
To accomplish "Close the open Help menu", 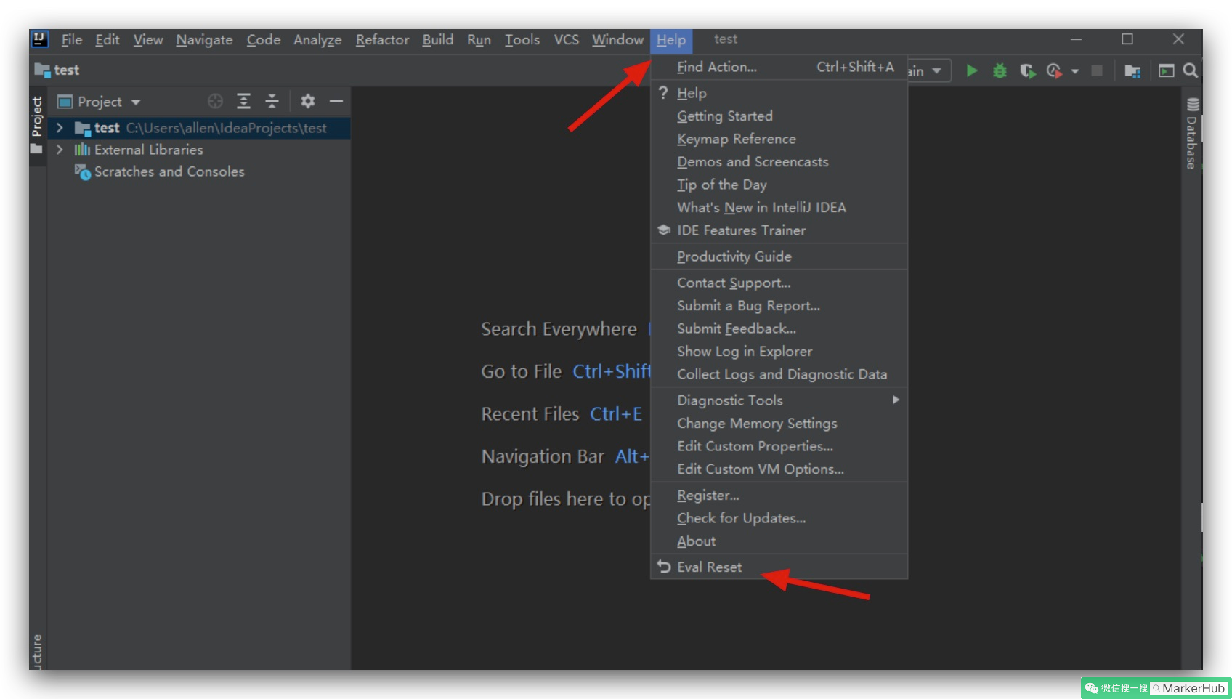I will 670,40.
